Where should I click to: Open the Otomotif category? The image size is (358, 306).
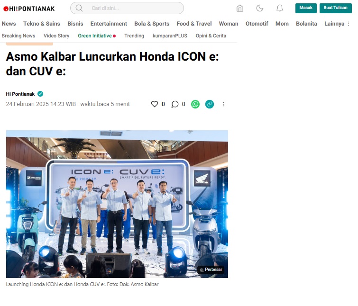tap(257, 24)
